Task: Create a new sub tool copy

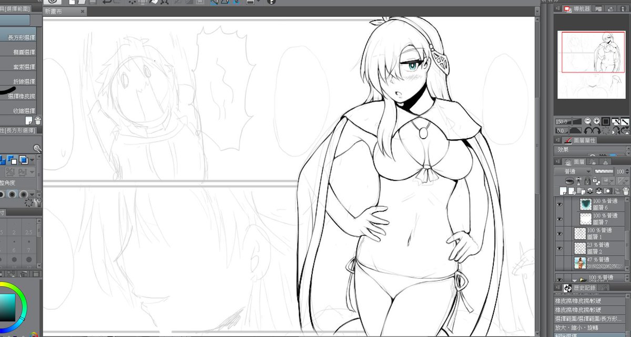Action: tap(30, 121)
